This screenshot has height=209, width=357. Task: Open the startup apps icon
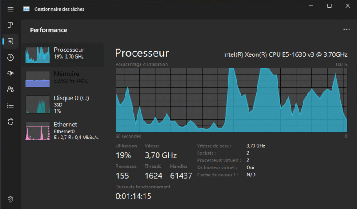coord(11,74)
